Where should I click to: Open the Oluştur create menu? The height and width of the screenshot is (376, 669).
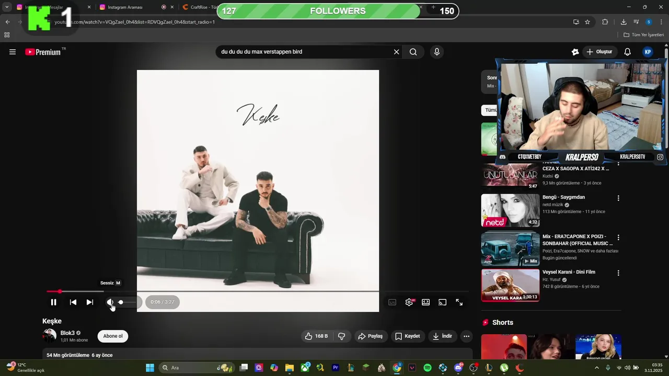[599, 52]
